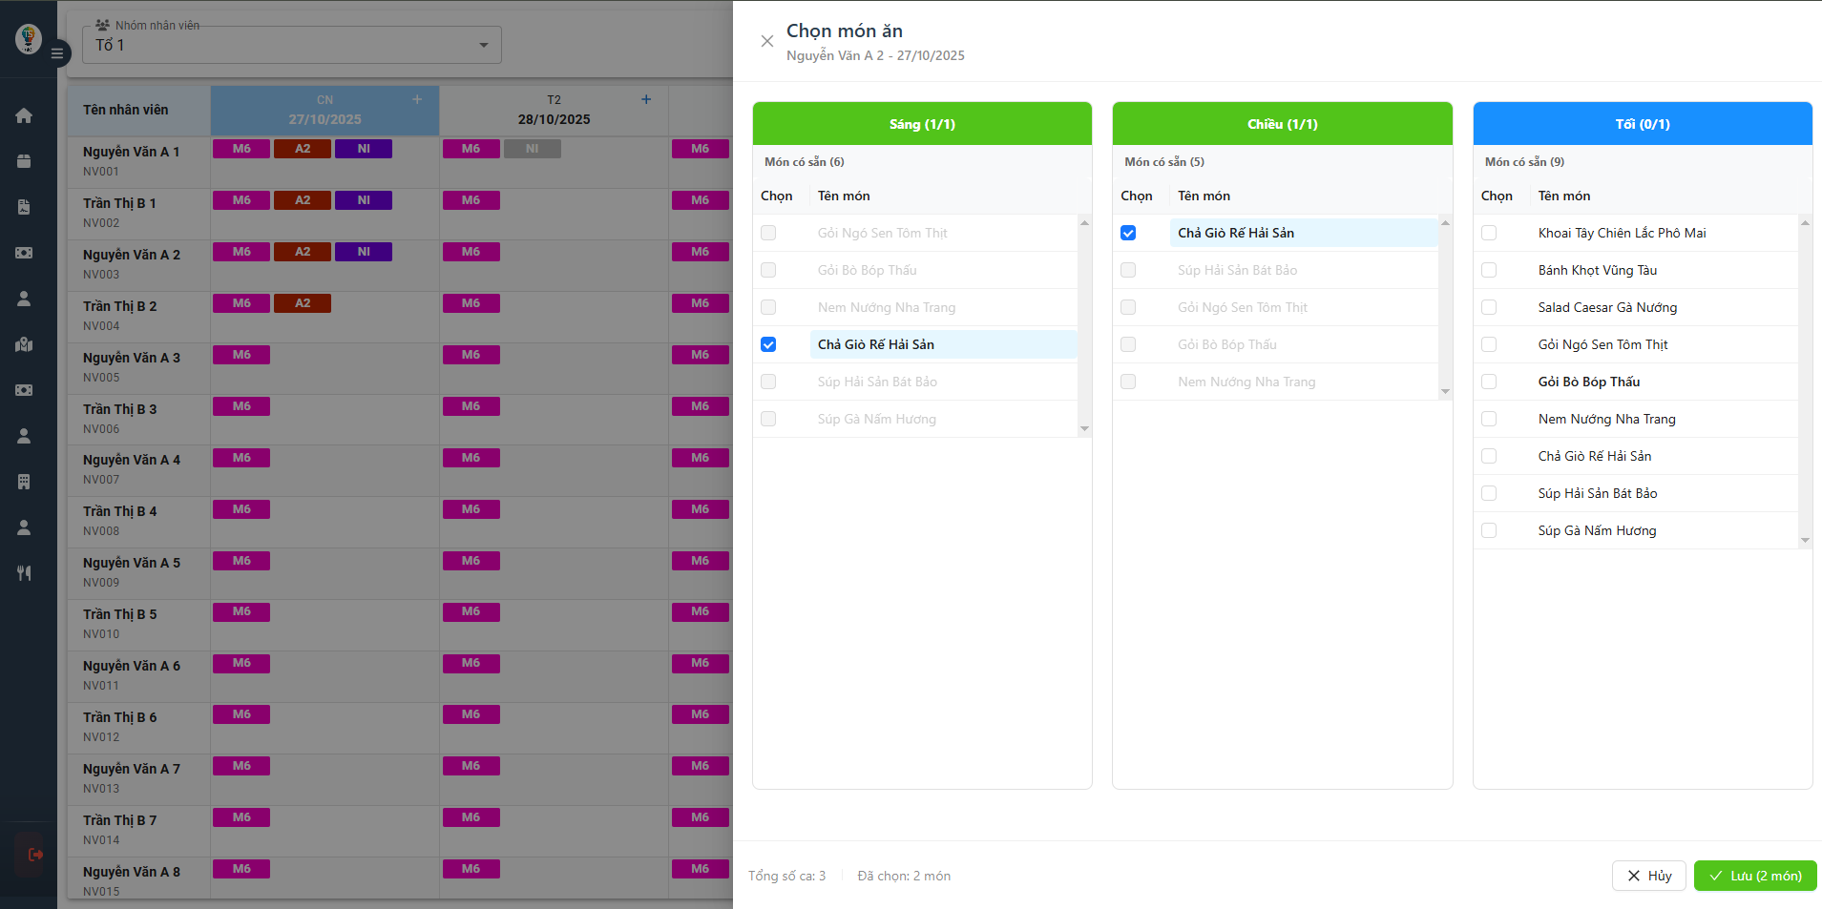Open the map icon in sidebar

pos(24,344)
